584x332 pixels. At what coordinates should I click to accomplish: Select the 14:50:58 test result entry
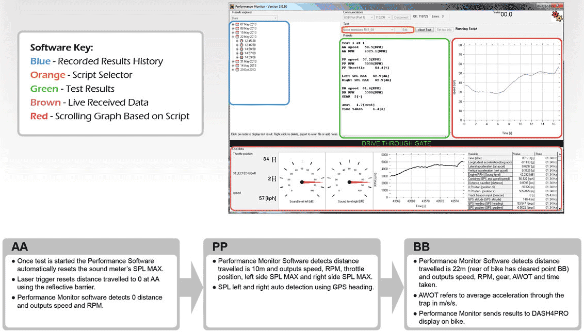(250, 48)
